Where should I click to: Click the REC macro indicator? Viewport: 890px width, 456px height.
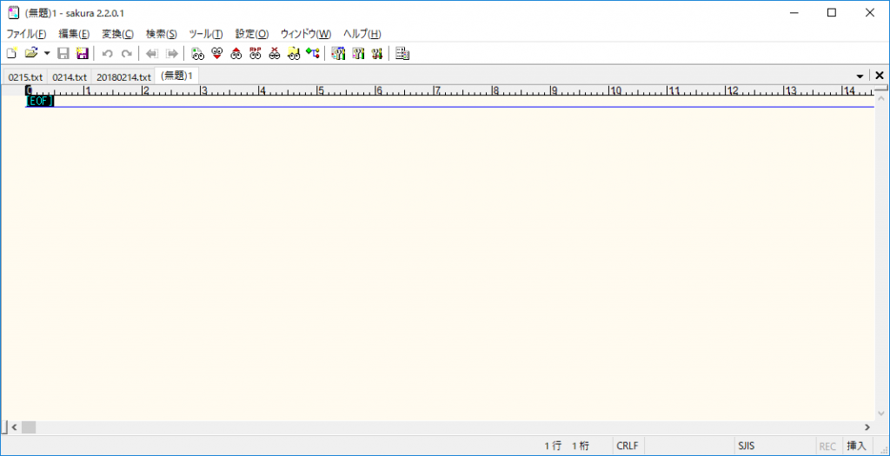pyautogui.click(x=827, y=446)
